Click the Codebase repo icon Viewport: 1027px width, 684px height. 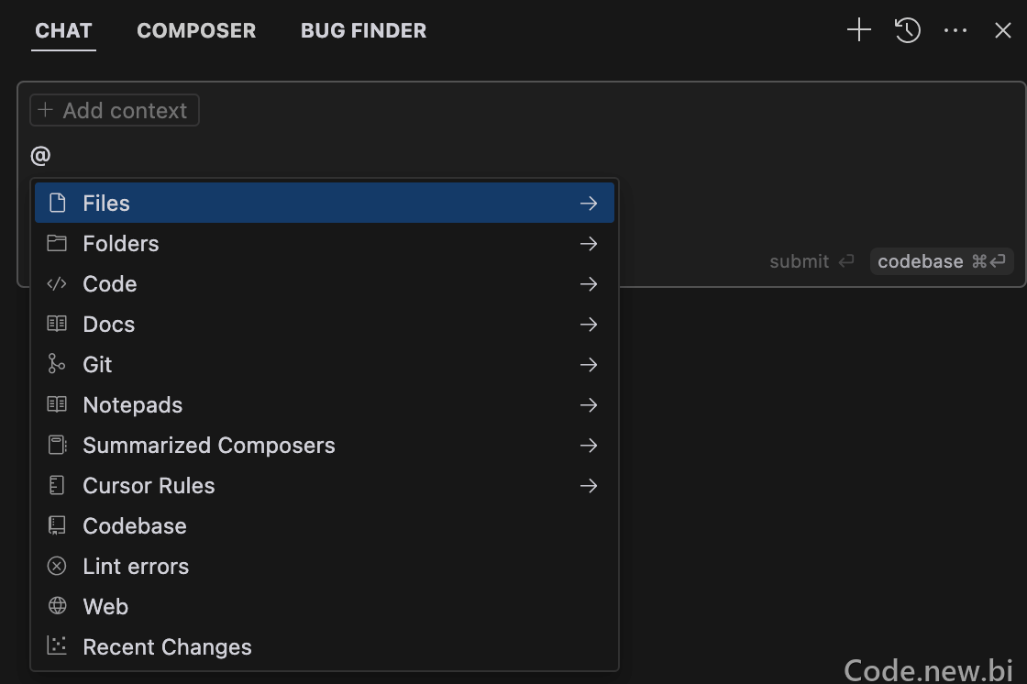[57, 525]
